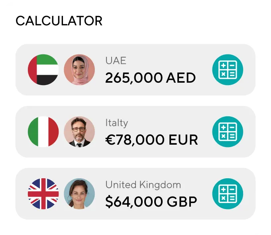Click the 265,000 AED salary amount

click(x=150, y=78)
